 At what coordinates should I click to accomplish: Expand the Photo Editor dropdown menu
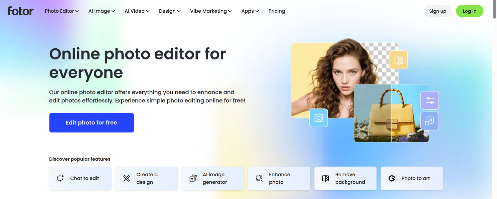coord(62,11)
